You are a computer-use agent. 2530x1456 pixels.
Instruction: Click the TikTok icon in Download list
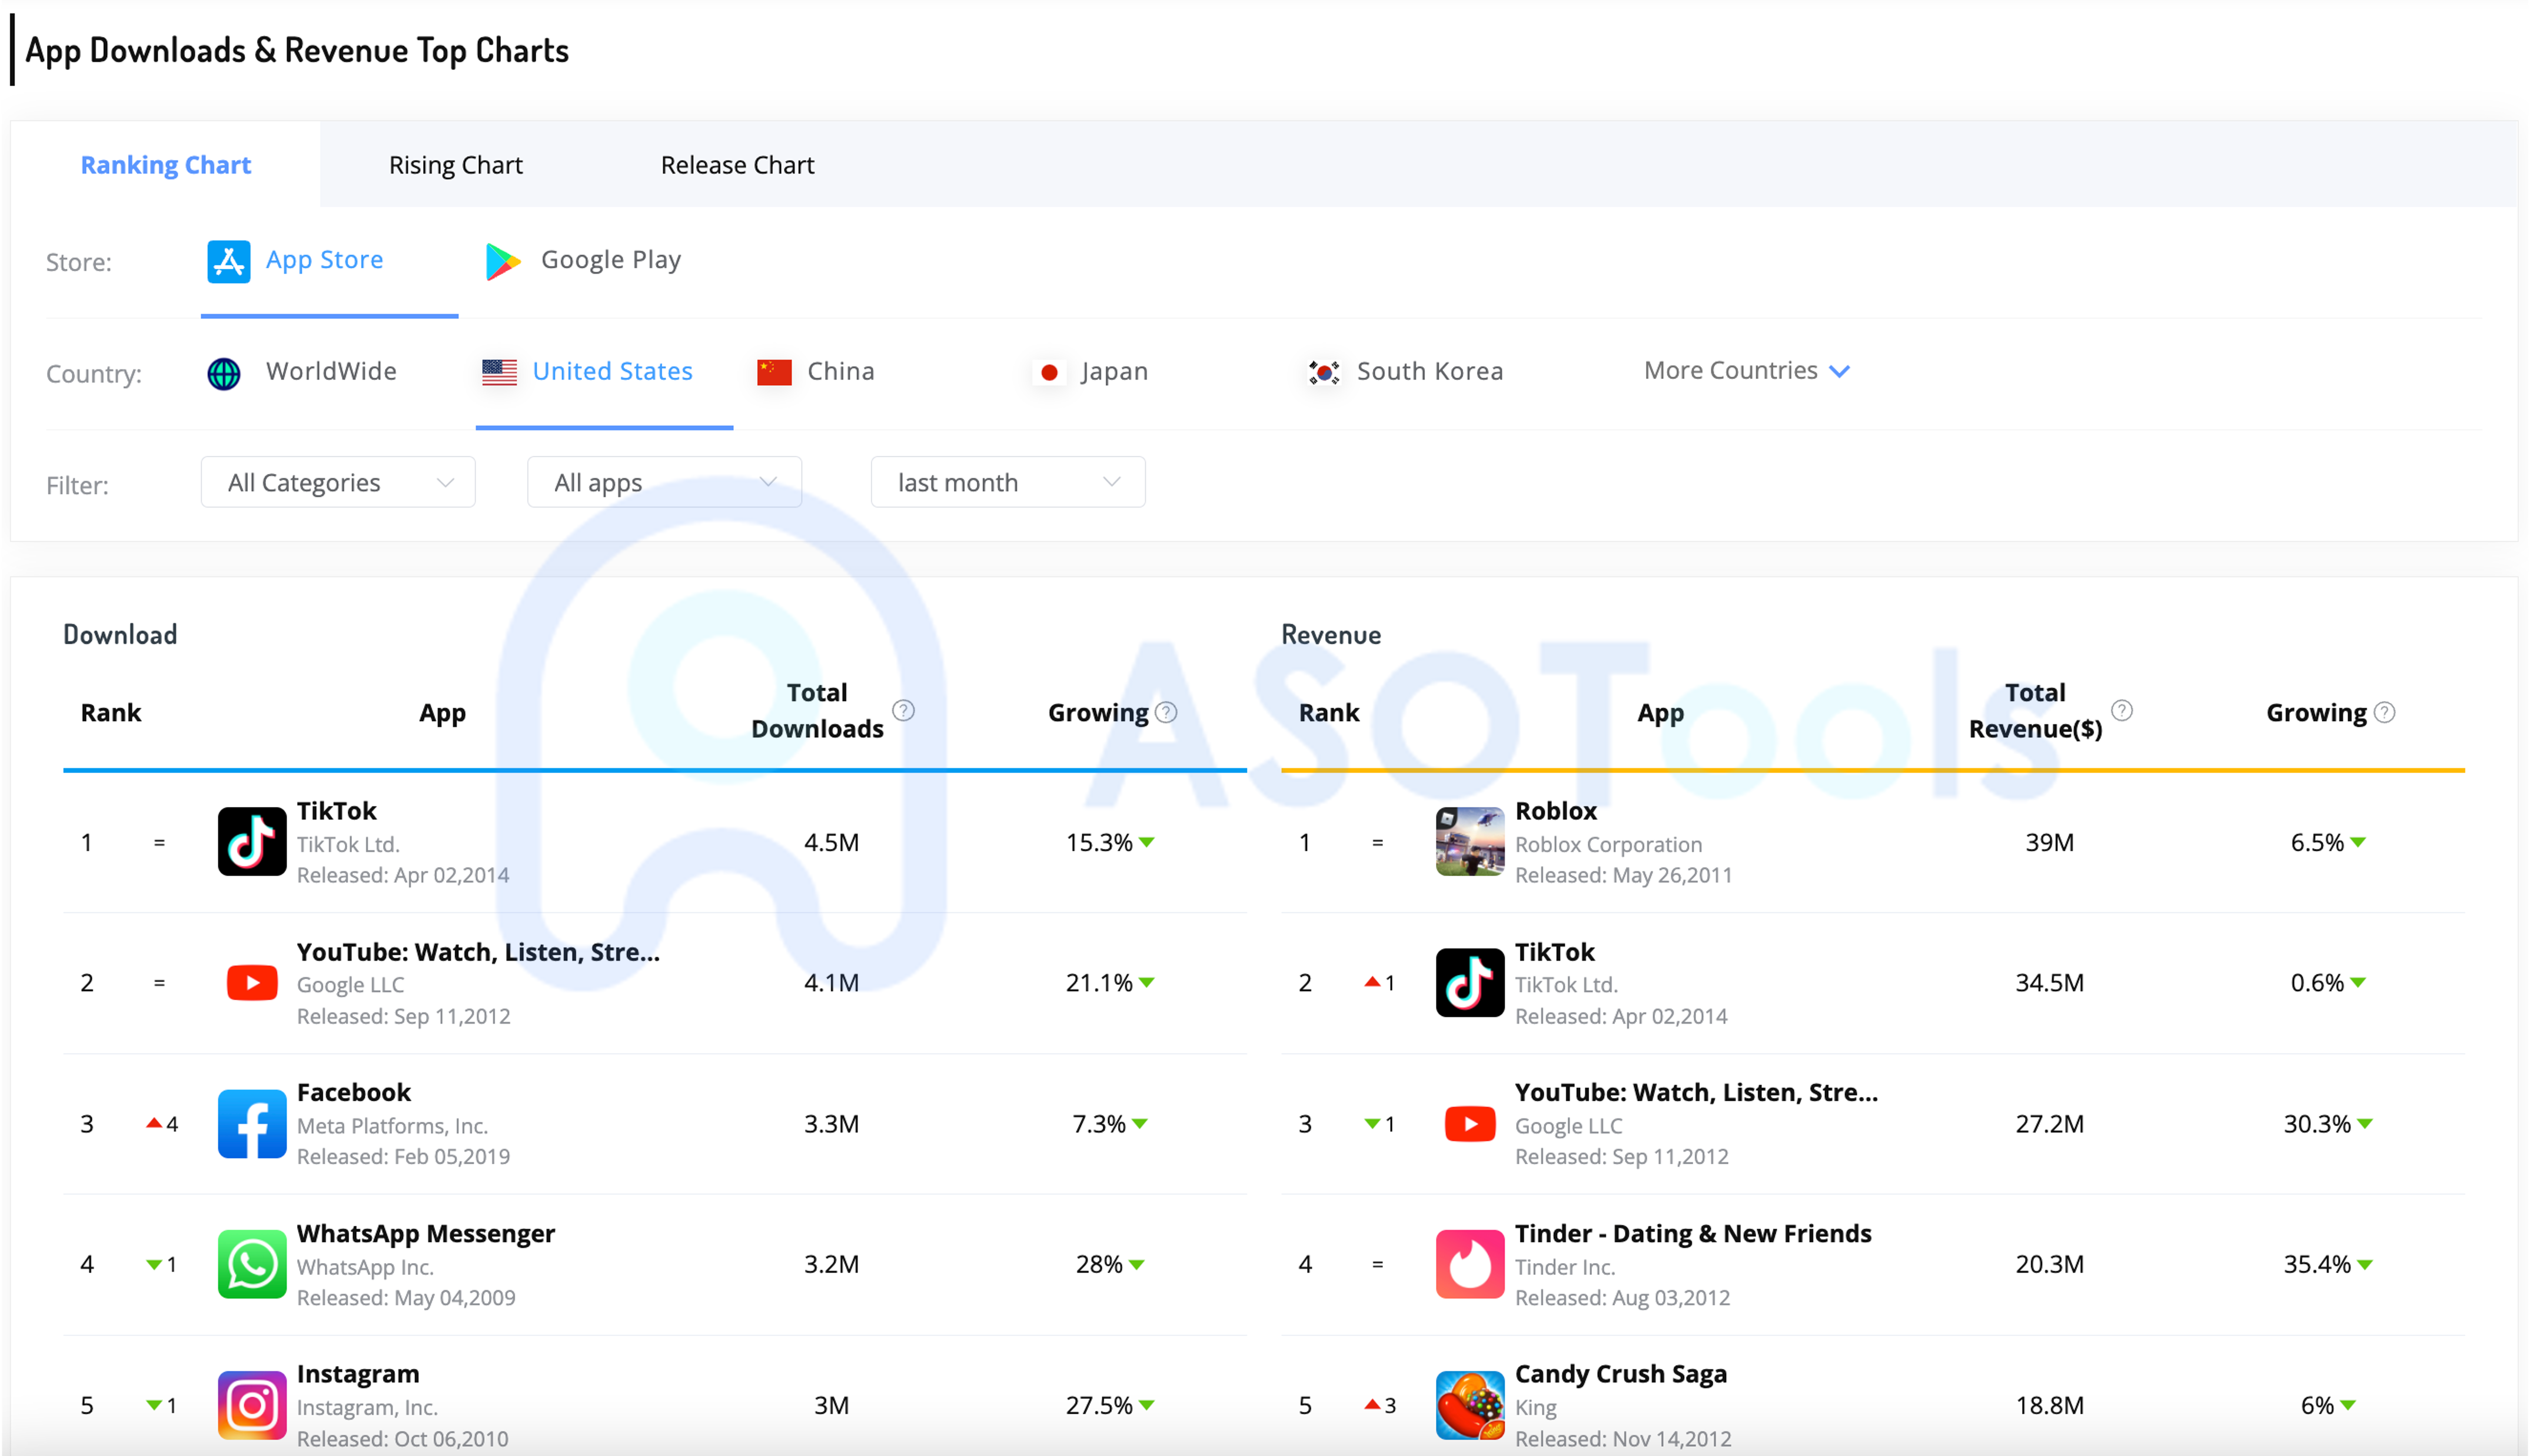[x=251, y=842]
